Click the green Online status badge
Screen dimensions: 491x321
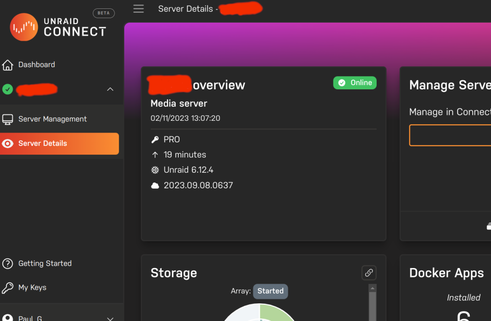coord(355,82)
